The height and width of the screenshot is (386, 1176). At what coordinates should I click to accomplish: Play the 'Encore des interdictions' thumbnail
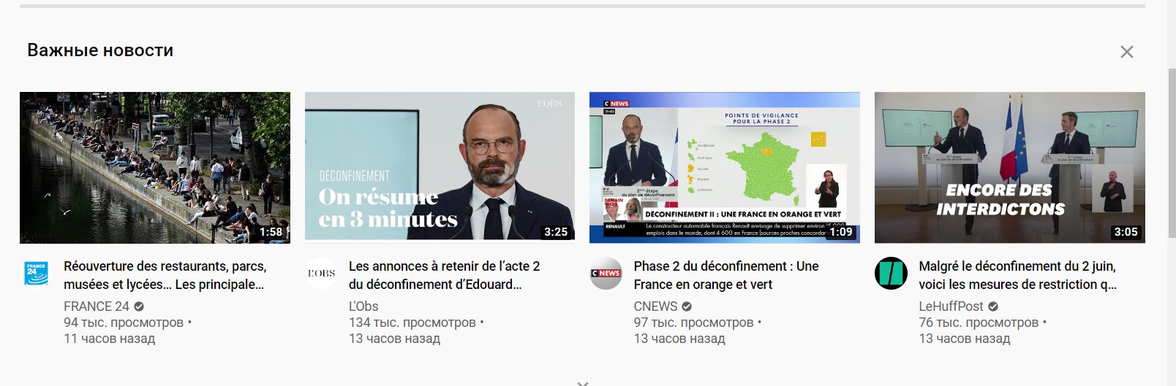pyautogui.click(x=1010, y=168)
